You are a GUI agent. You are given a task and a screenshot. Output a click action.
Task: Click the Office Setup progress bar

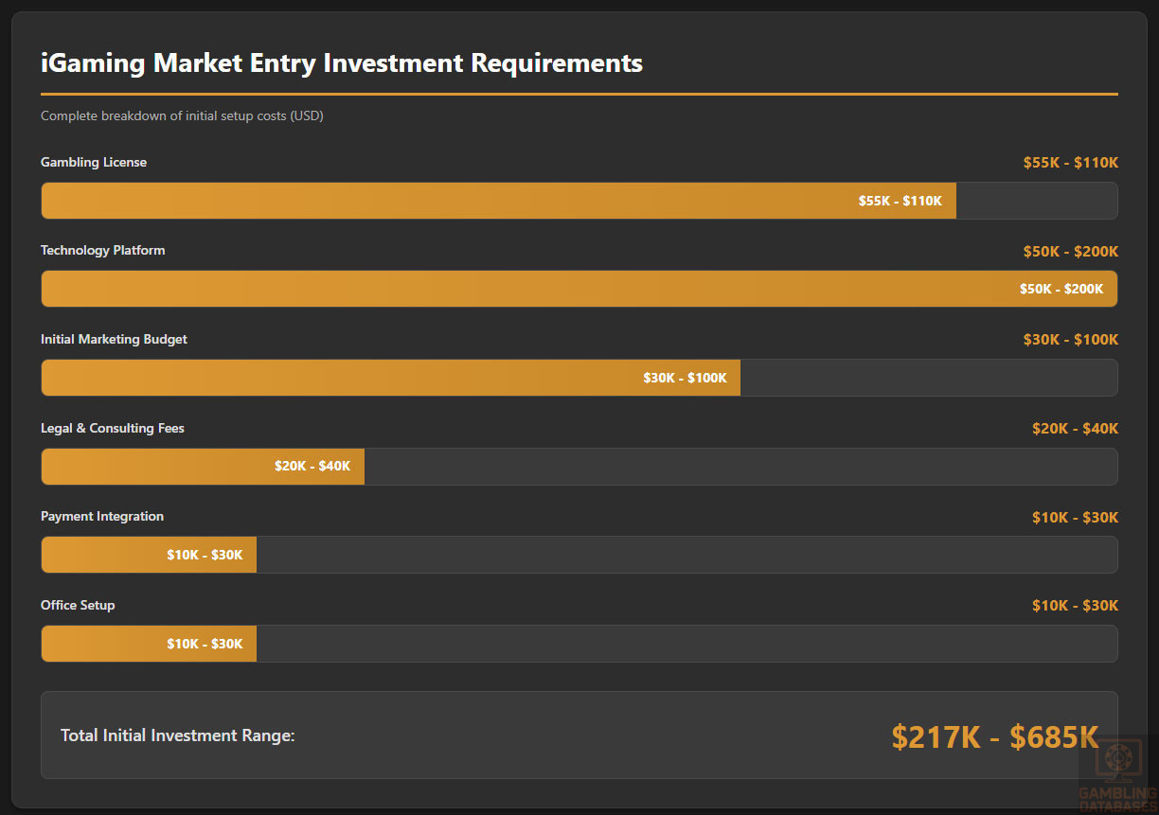[x=149, y=644]
